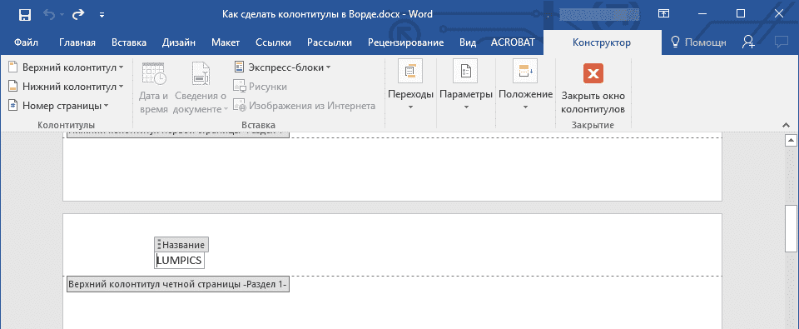Open Customize Quick Access Toolbar dropdown
This screenshot has height=329, width=799.
click(102, 15)
